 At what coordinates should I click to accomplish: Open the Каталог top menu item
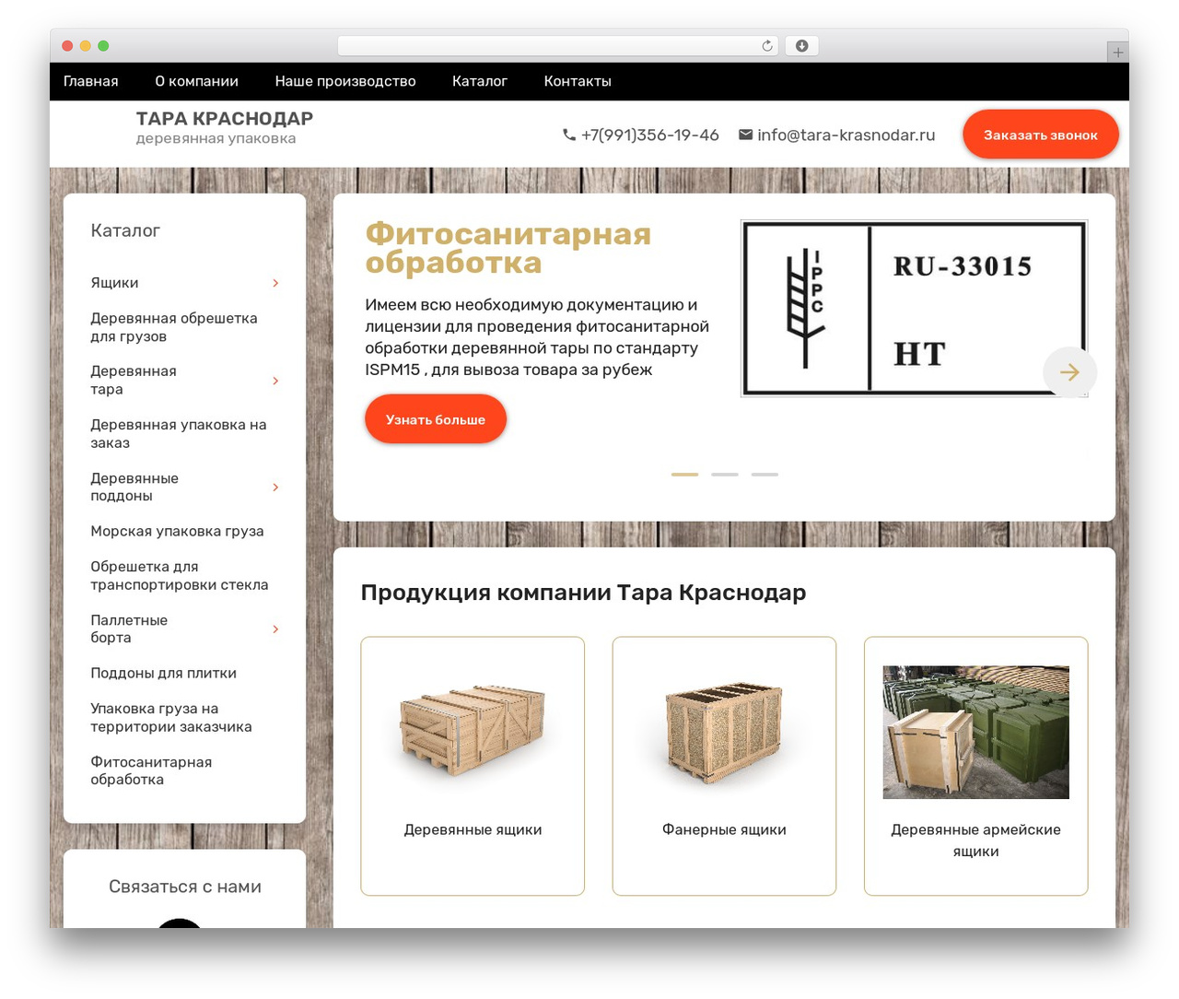[x=480, y=81]
